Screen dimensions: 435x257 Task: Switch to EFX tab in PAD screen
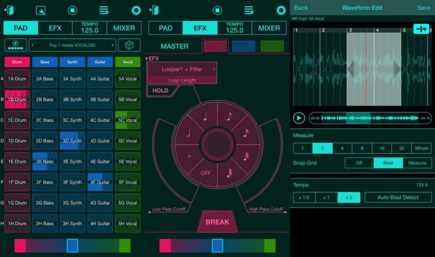coord(55,28)
